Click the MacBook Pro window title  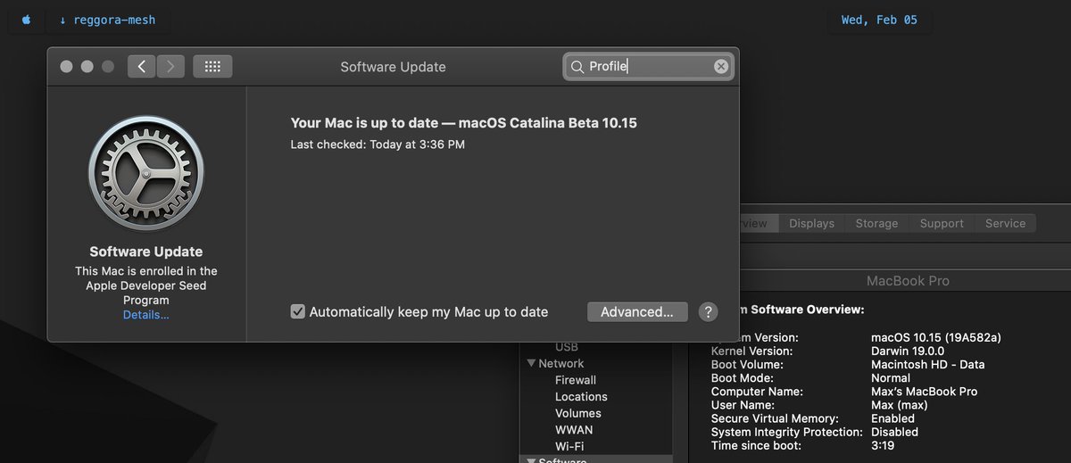coord(908,281)
